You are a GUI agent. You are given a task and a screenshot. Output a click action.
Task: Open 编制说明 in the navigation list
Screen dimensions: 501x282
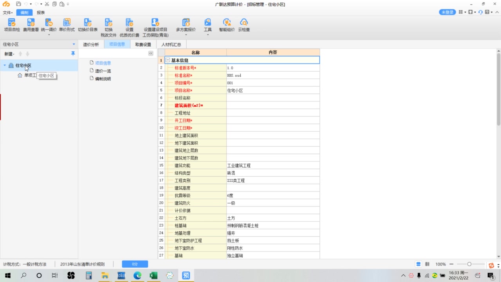coord(103,79)
